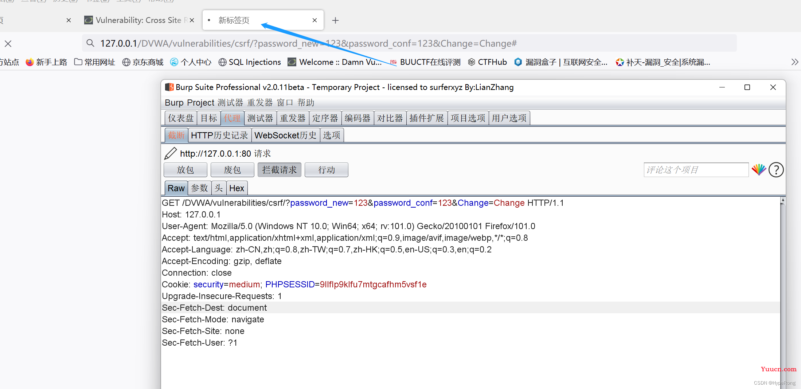Open the Project menu
The image size is (801, 389).
tap(200, 103)
